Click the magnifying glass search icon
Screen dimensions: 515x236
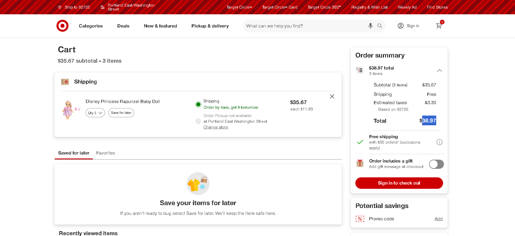[x=380, y=26]
